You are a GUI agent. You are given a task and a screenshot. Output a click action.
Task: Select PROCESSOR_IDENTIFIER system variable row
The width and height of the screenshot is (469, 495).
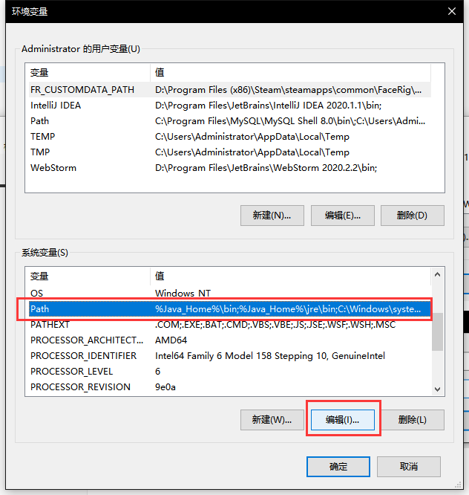pos(83,356)
